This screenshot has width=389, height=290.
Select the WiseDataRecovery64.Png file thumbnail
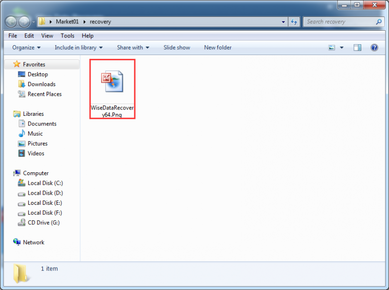112,81
